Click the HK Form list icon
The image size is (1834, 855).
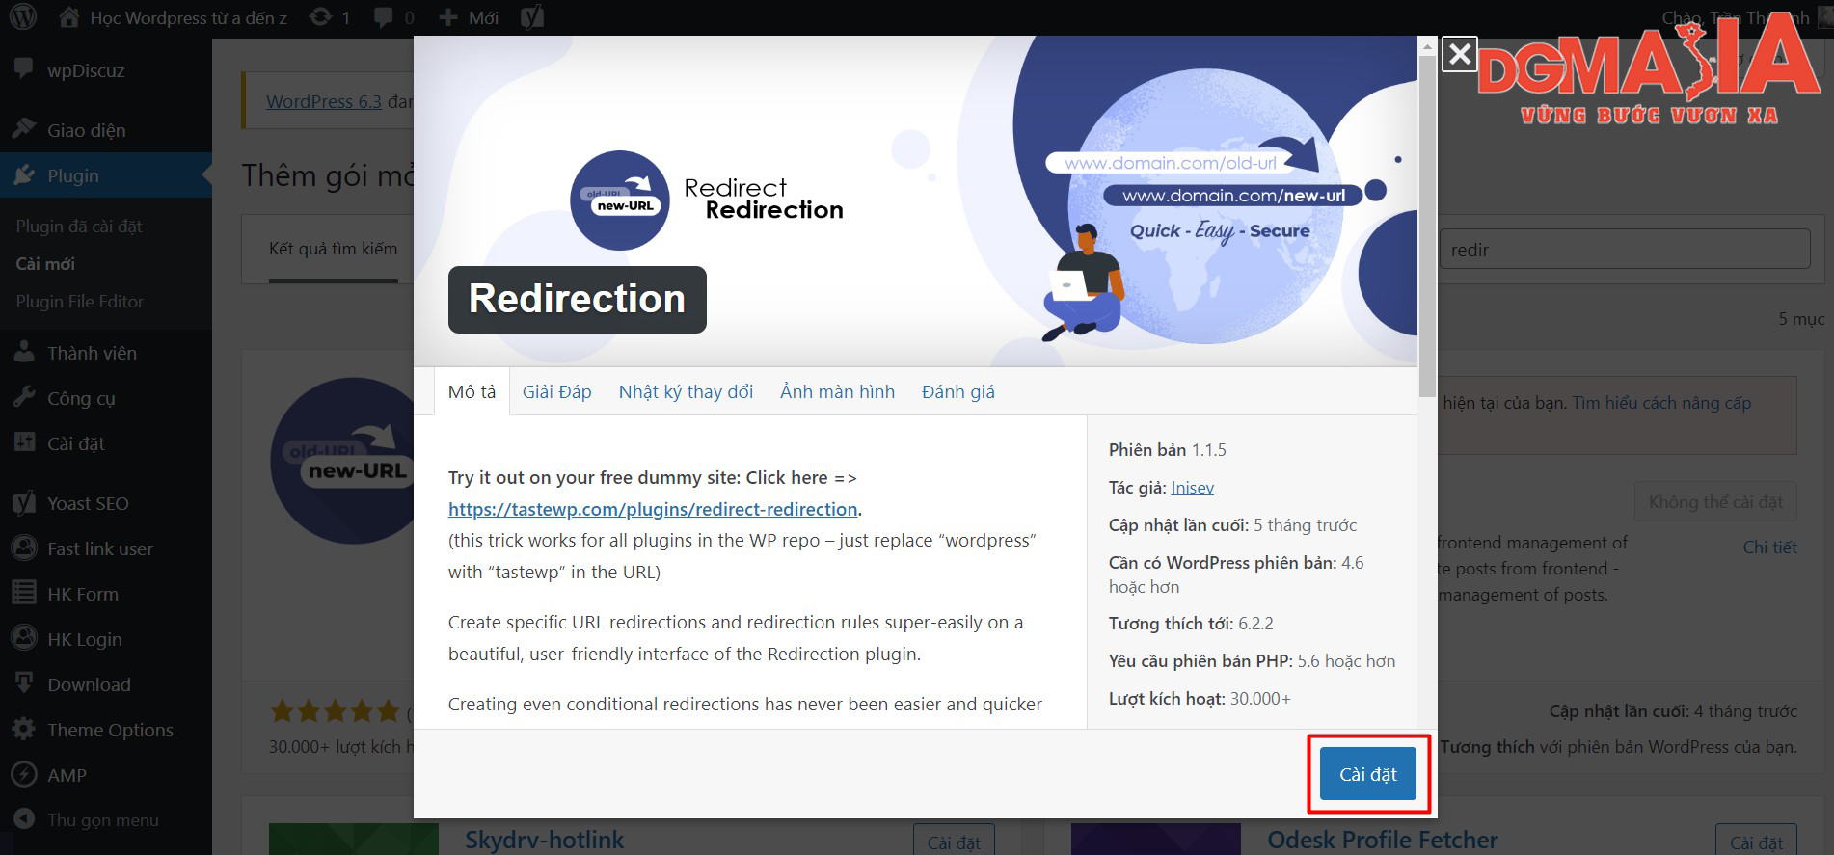click(24, 593)
